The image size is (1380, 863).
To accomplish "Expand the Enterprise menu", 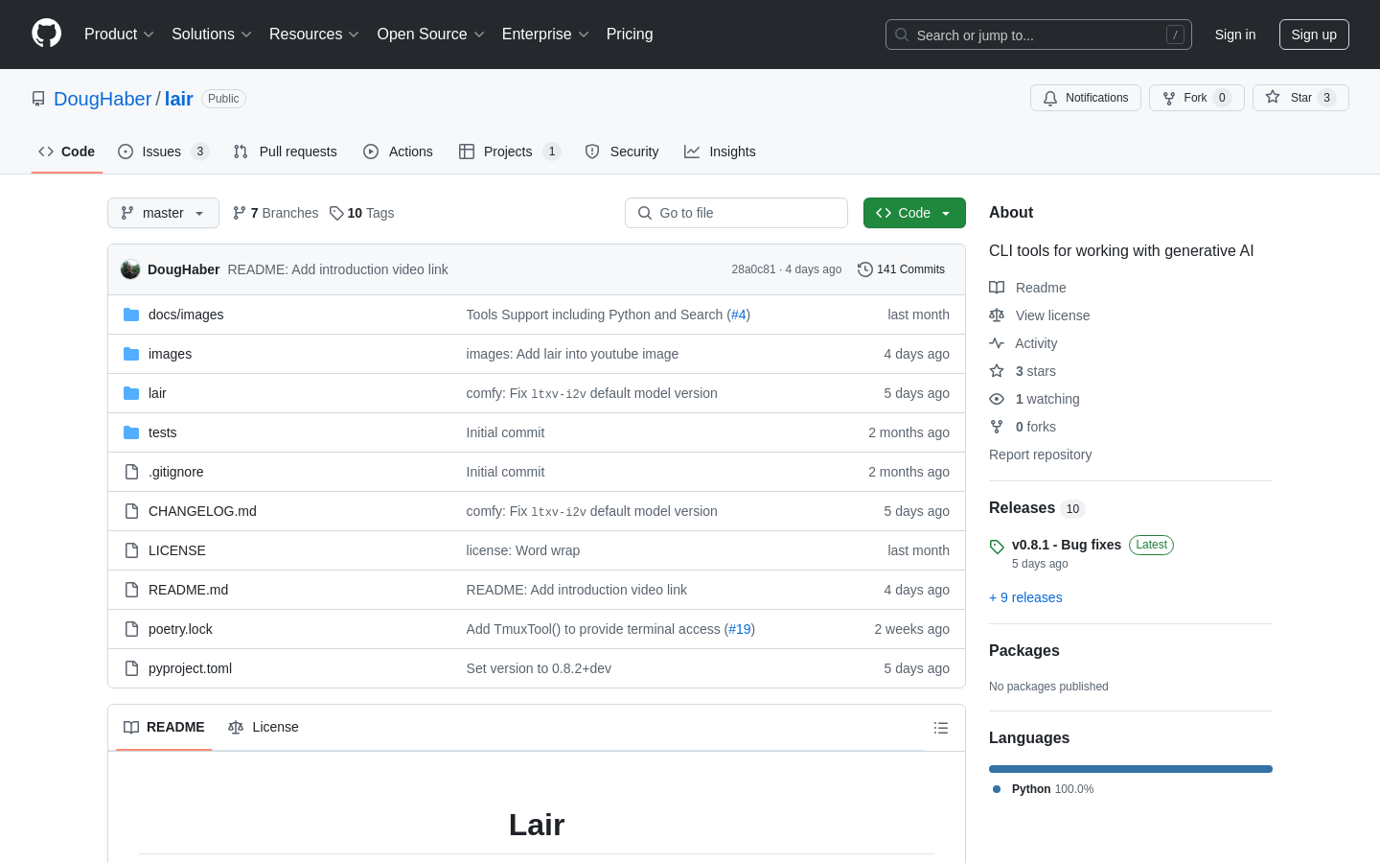I will point(545,35).
